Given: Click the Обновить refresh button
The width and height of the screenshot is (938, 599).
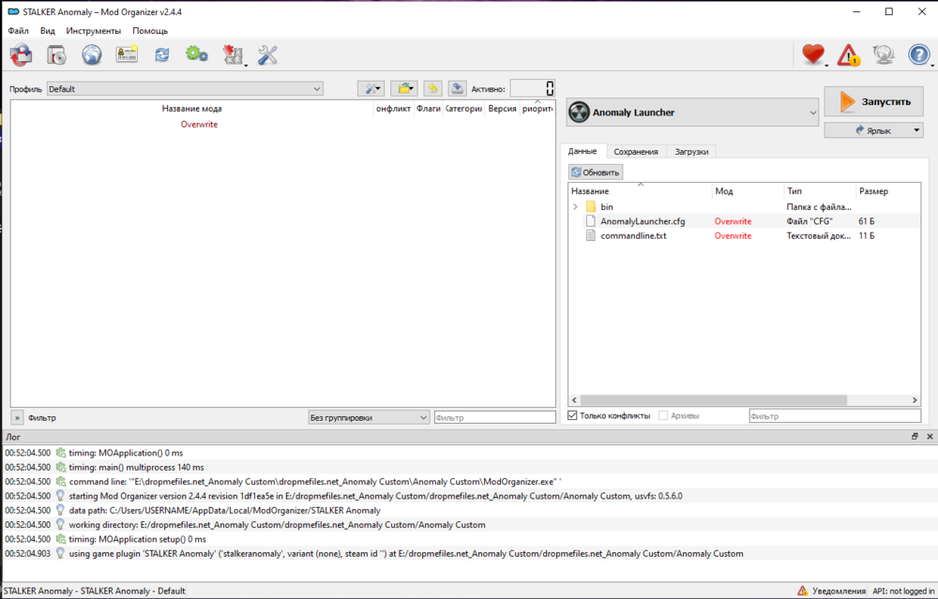Looking at the screenshot, I should coord(595,172).
